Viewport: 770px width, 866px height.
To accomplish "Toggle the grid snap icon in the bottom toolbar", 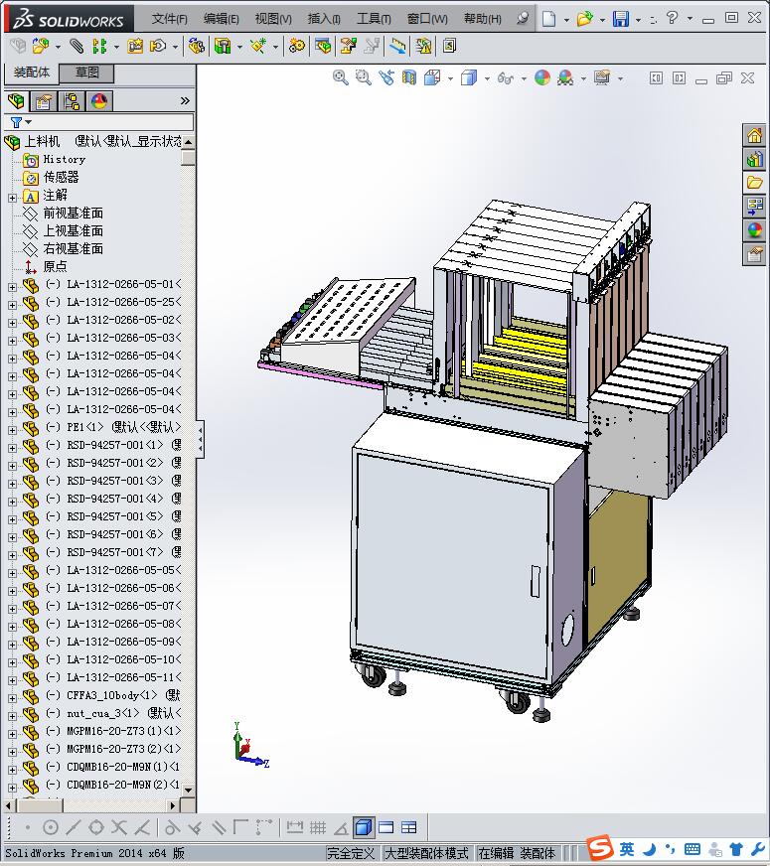I will (318, 827).
